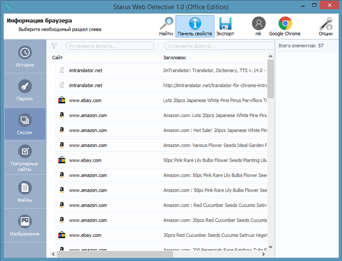The image size is (342, 261).
Task: Open the Найти search tool
Action: [x=166, y=26]
